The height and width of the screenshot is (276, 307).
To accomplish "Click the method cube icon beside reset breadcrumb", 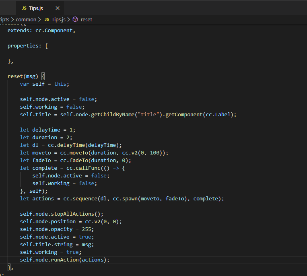I will [x=75, y=19].
